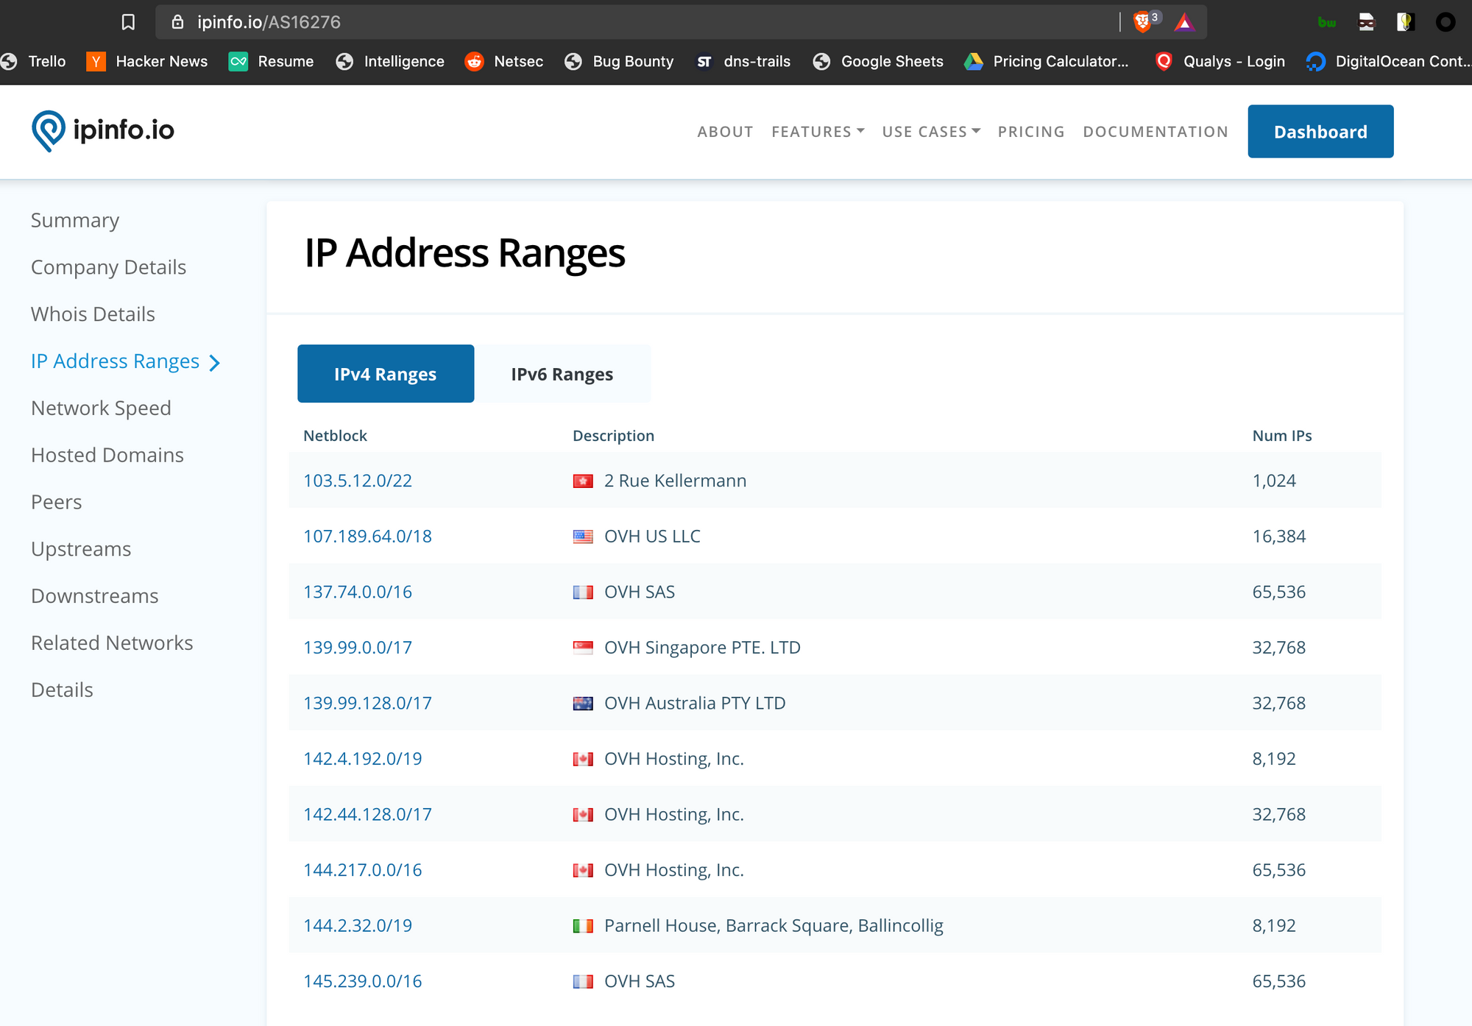Open netblock 144.2.32.0/19
This screenshot has width=1472, height=1026.
point(358,926)
